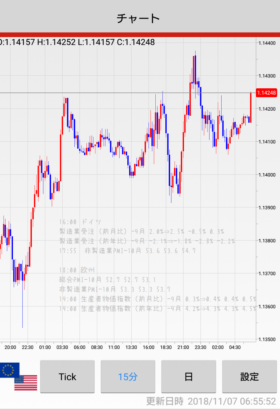Tap the EU flag icon

click(x=9, y=370)
